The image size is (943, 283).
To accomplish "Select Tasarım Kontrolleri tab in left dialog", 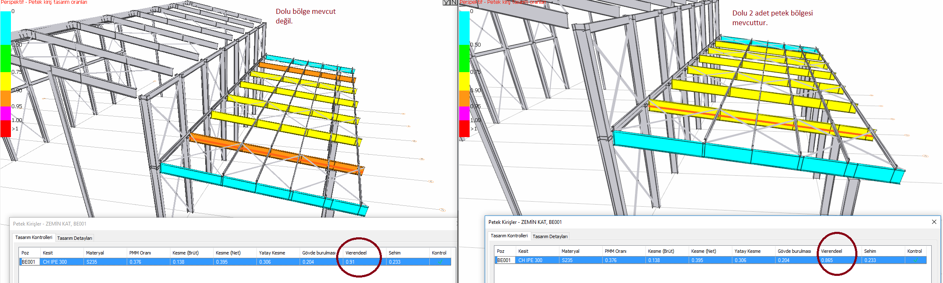I will pyautogui.click(x=34, y=237).
